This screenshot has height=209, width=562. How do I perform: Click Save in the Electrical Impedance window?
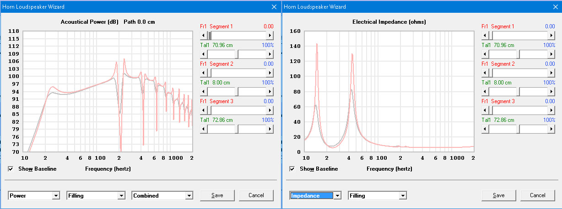pyautogui.click(x=499, y=195)
